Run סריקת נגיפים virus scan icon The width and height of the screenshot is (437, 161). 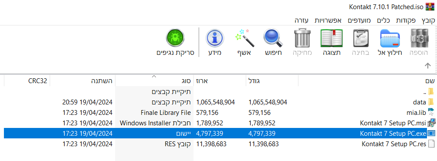pos(175,38)
